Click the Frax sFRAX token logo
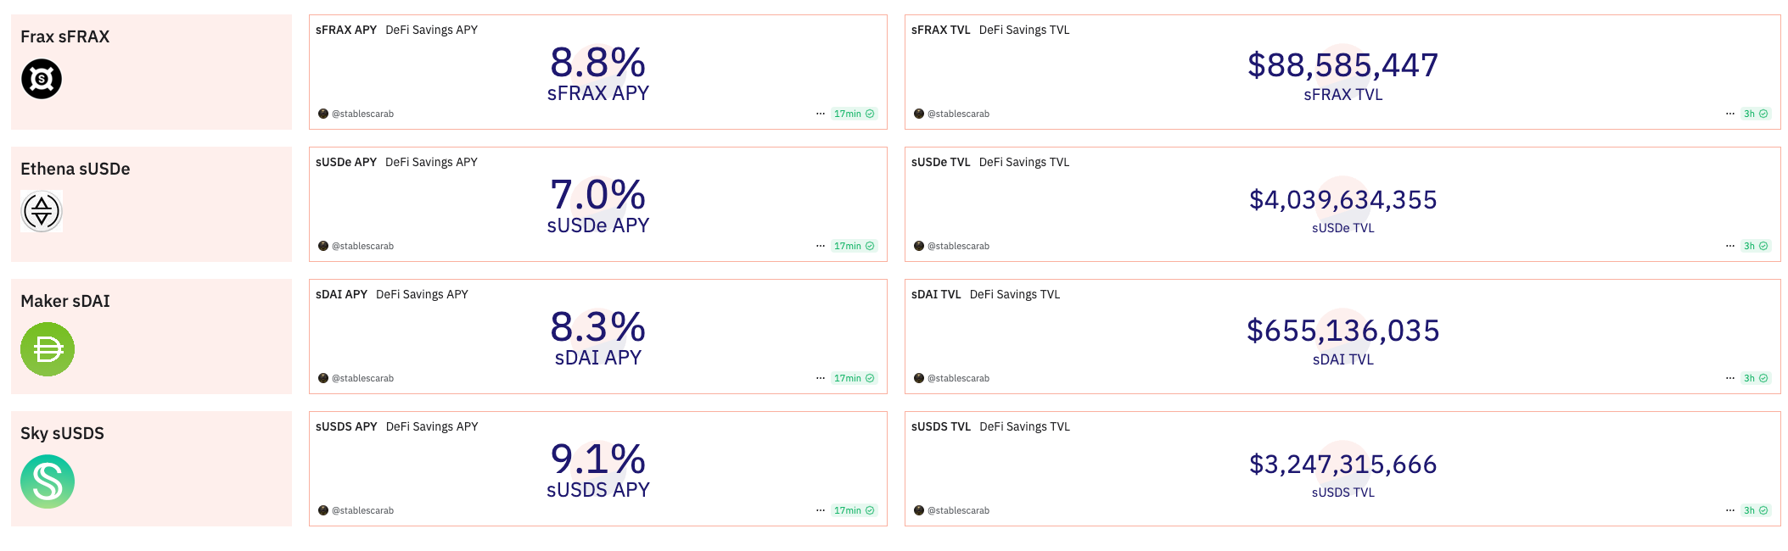Image resolution: width=1788 pixels, height=551 pixels. [x=41, y=78]
